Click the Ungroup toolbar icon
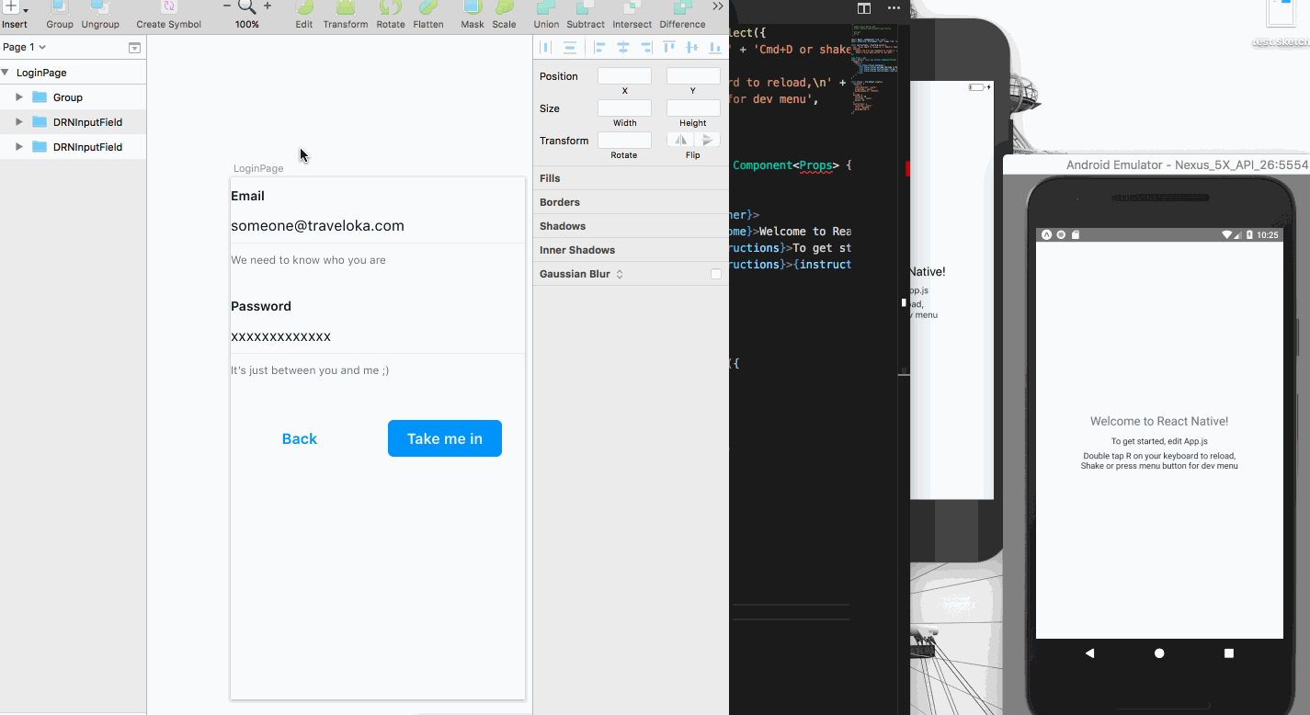The image size is (1310, 715). [x=100, y=6]
